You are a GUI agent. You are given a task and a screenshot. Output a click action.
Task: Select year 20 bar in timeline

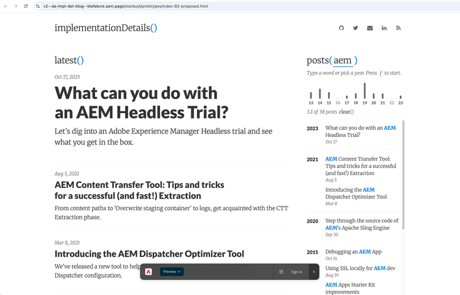(x=374, y=96)
